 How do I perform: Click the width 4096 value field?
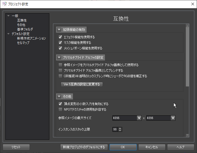[x=125, y=118]
